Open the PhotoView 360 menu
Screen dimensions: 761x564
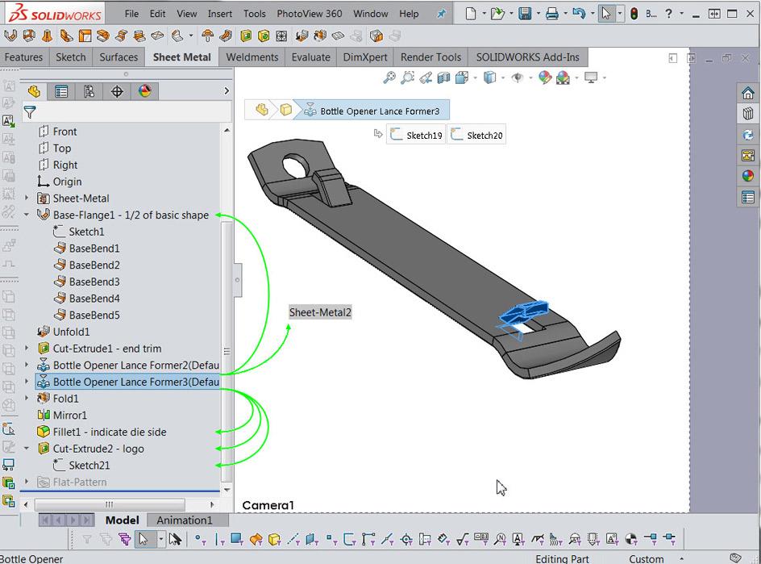309,14
